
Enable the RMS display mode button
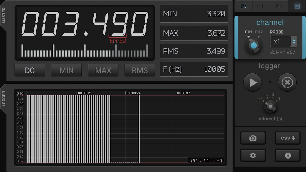coord(140,70)
